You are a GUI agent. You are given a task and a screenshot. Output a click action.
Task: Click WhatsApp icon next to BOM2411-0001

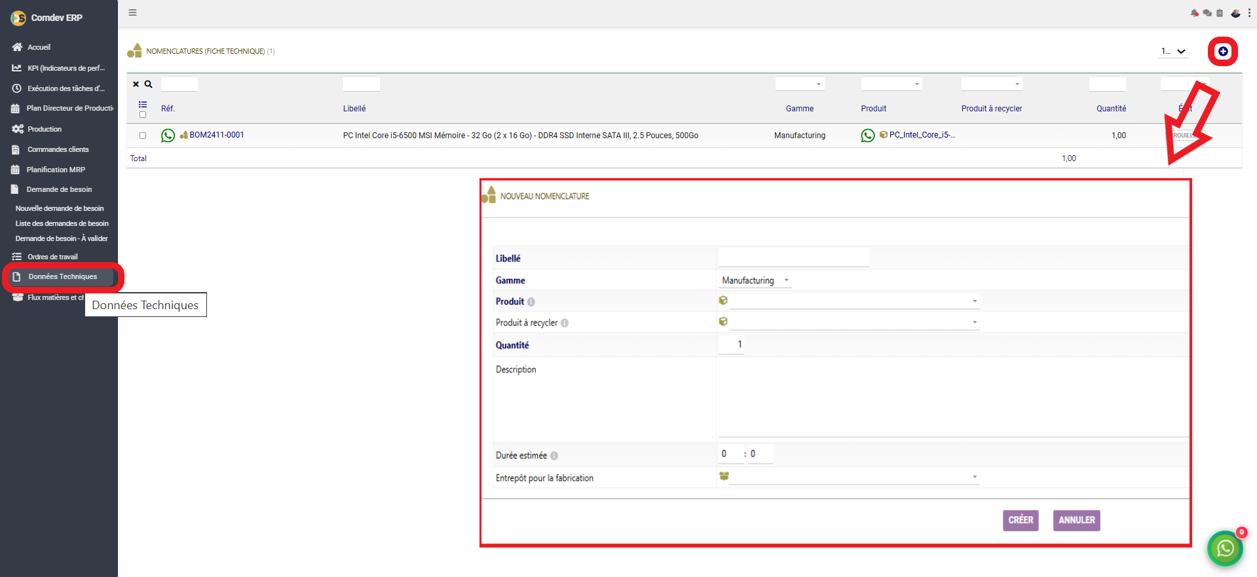[168, 136]
